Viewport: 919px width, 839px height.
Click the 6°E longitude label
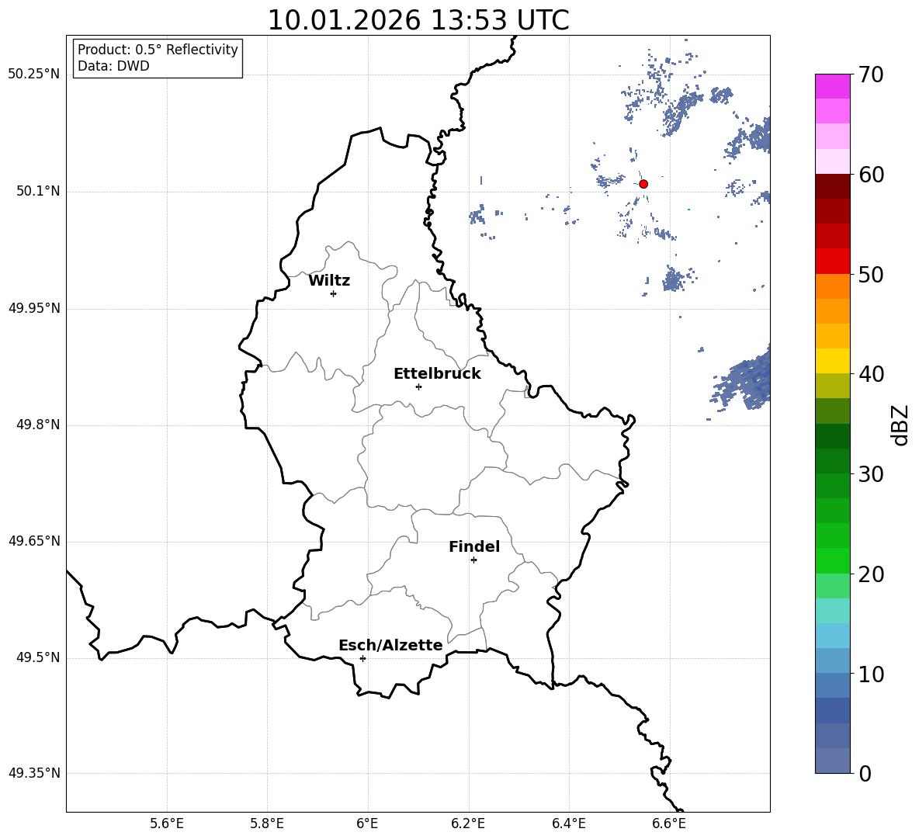[367, 823]
